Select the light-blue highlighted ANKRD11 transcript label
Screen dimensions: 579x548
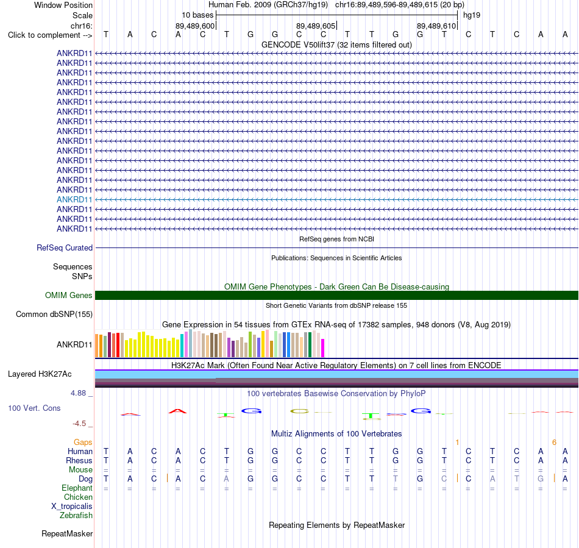(x=74, y=199)
